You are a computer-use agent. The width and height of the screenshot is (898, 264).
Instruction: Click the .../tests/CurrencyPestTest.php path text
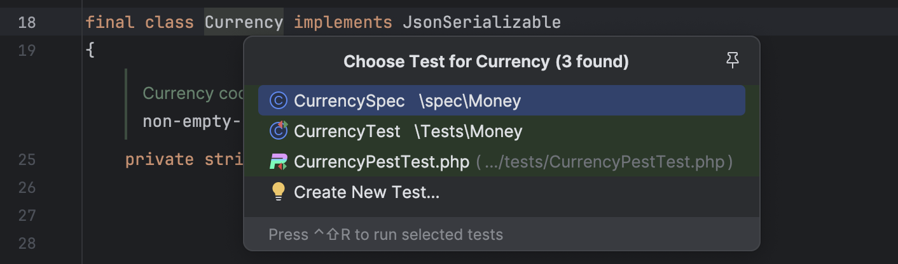pos(604,162)
